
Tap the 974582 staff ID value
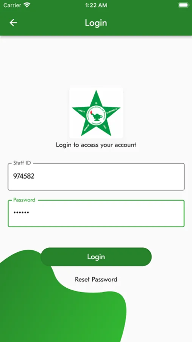(24, 176)
